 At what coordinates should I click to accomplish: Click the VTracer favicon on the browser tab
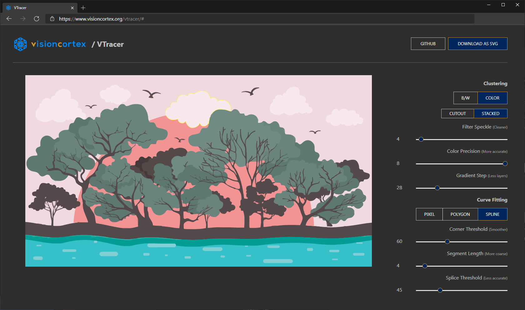(8, 7)
